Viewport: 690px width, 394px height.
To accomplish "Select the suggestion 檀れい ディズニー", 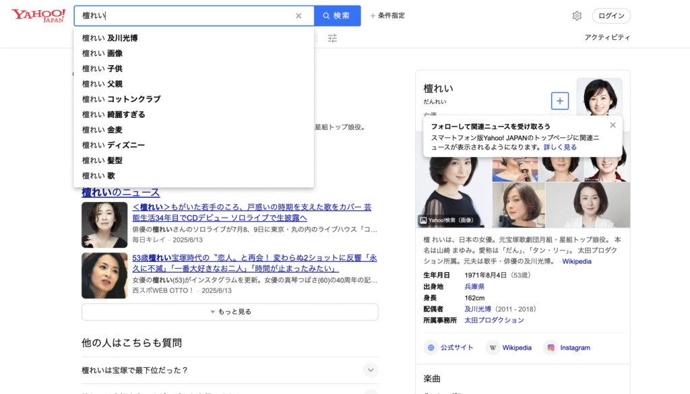I will 193,145.
